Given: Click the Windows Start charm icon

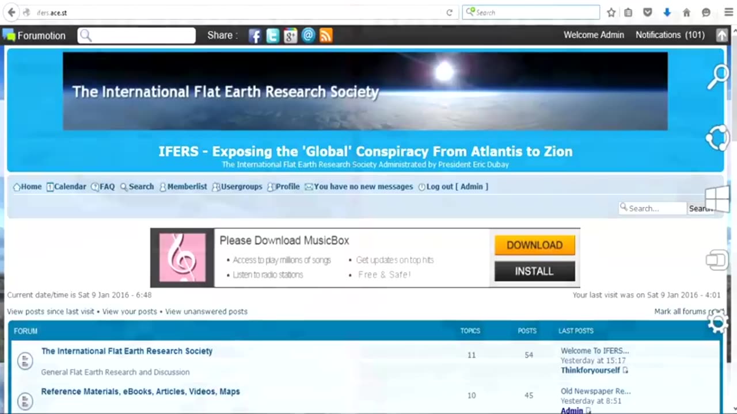Looking at the screenshot, I should (x=717, y=200).
